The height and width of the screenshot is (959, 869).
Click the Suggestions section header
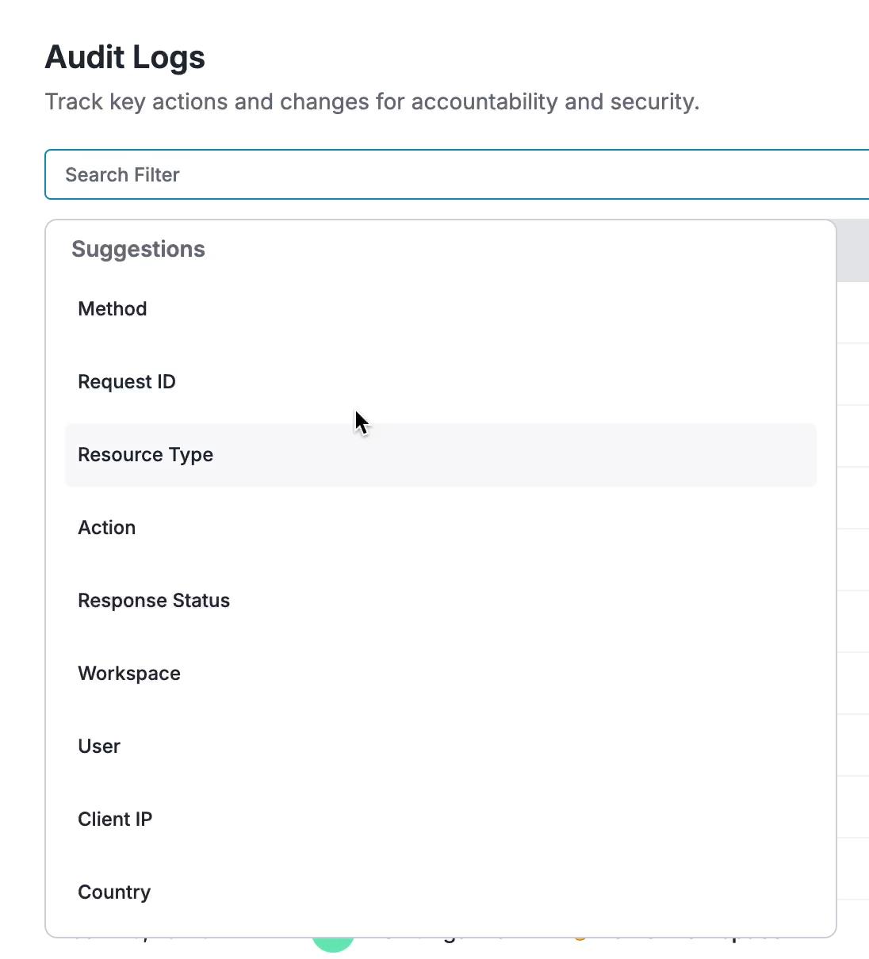(138, 249)
